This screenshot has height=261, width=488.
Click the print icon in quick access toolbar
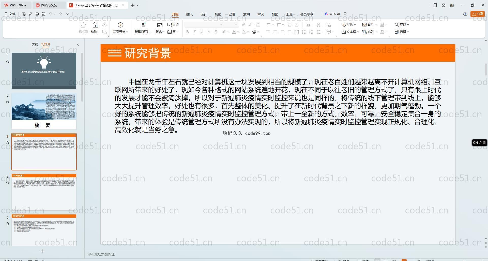click(x=37, y=14)
